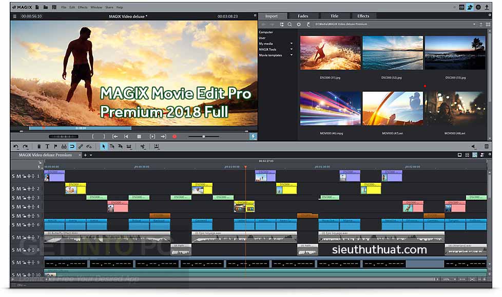The width and height of the screenshot is (502, 297).
Task: Select the MOV000 (46).mpg light trails thumbnail
Action: tap(331, 109)
